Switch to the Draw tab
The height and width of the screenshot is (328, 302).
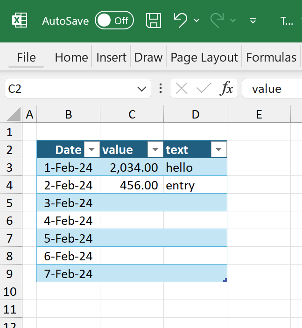[x=148, y=57]
